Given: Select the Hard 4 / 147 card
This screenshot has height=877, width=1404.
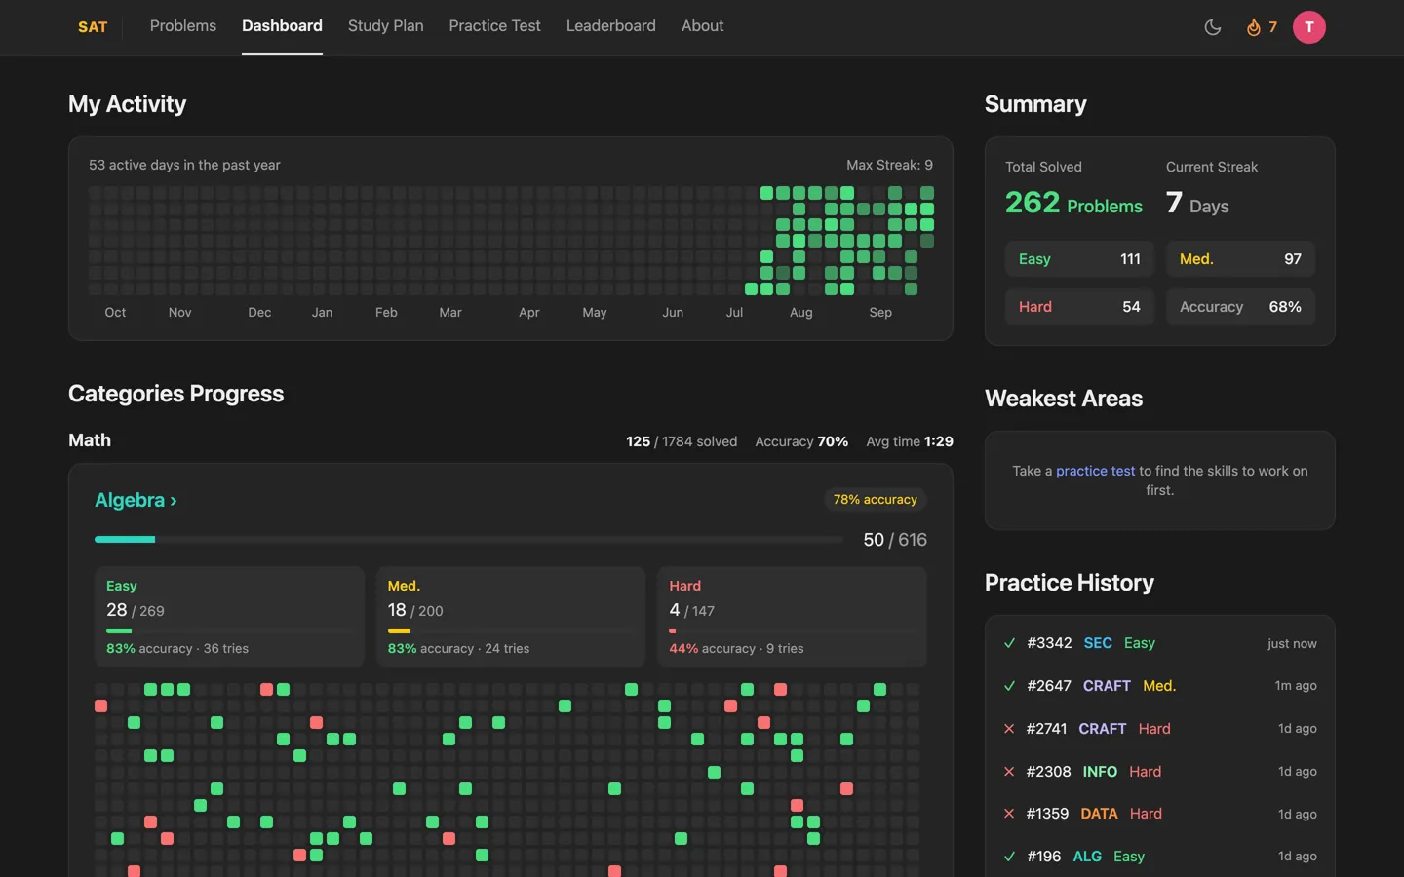Looking at the screenshot, I should pyautogui.click(x=792, y=617).
